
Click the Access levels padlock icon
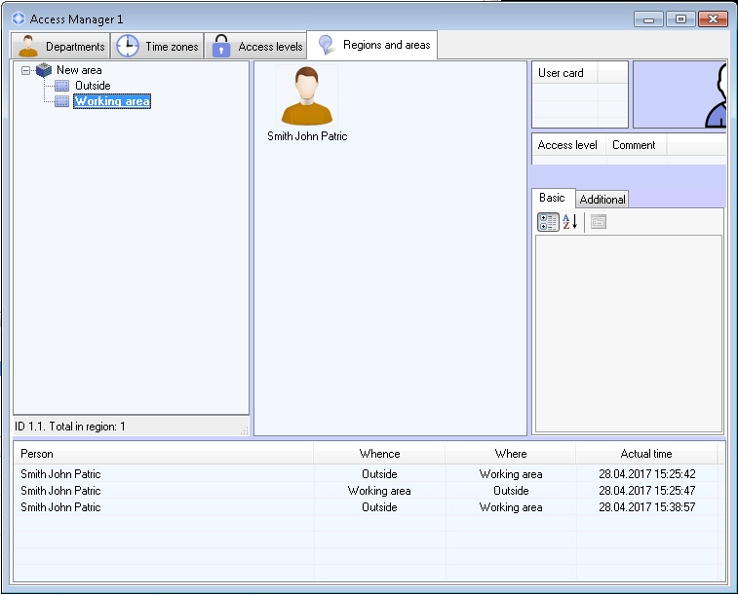click(x=221, y=46)
